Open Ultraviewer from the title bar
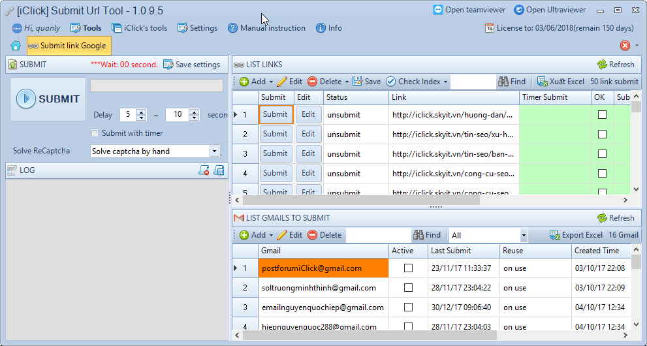 [x=550, y=10]
